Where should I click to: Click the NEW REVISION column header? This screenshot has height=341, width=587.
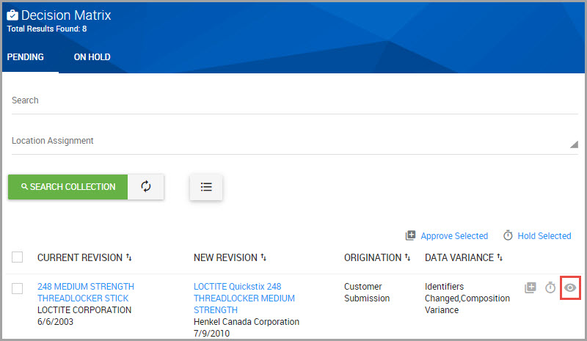click(225, 257)
